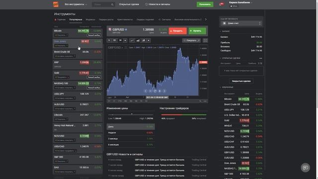The image size is (318, 179).
Task: Open the notifications icon near Deposit
Action: (x=222, y=4)
